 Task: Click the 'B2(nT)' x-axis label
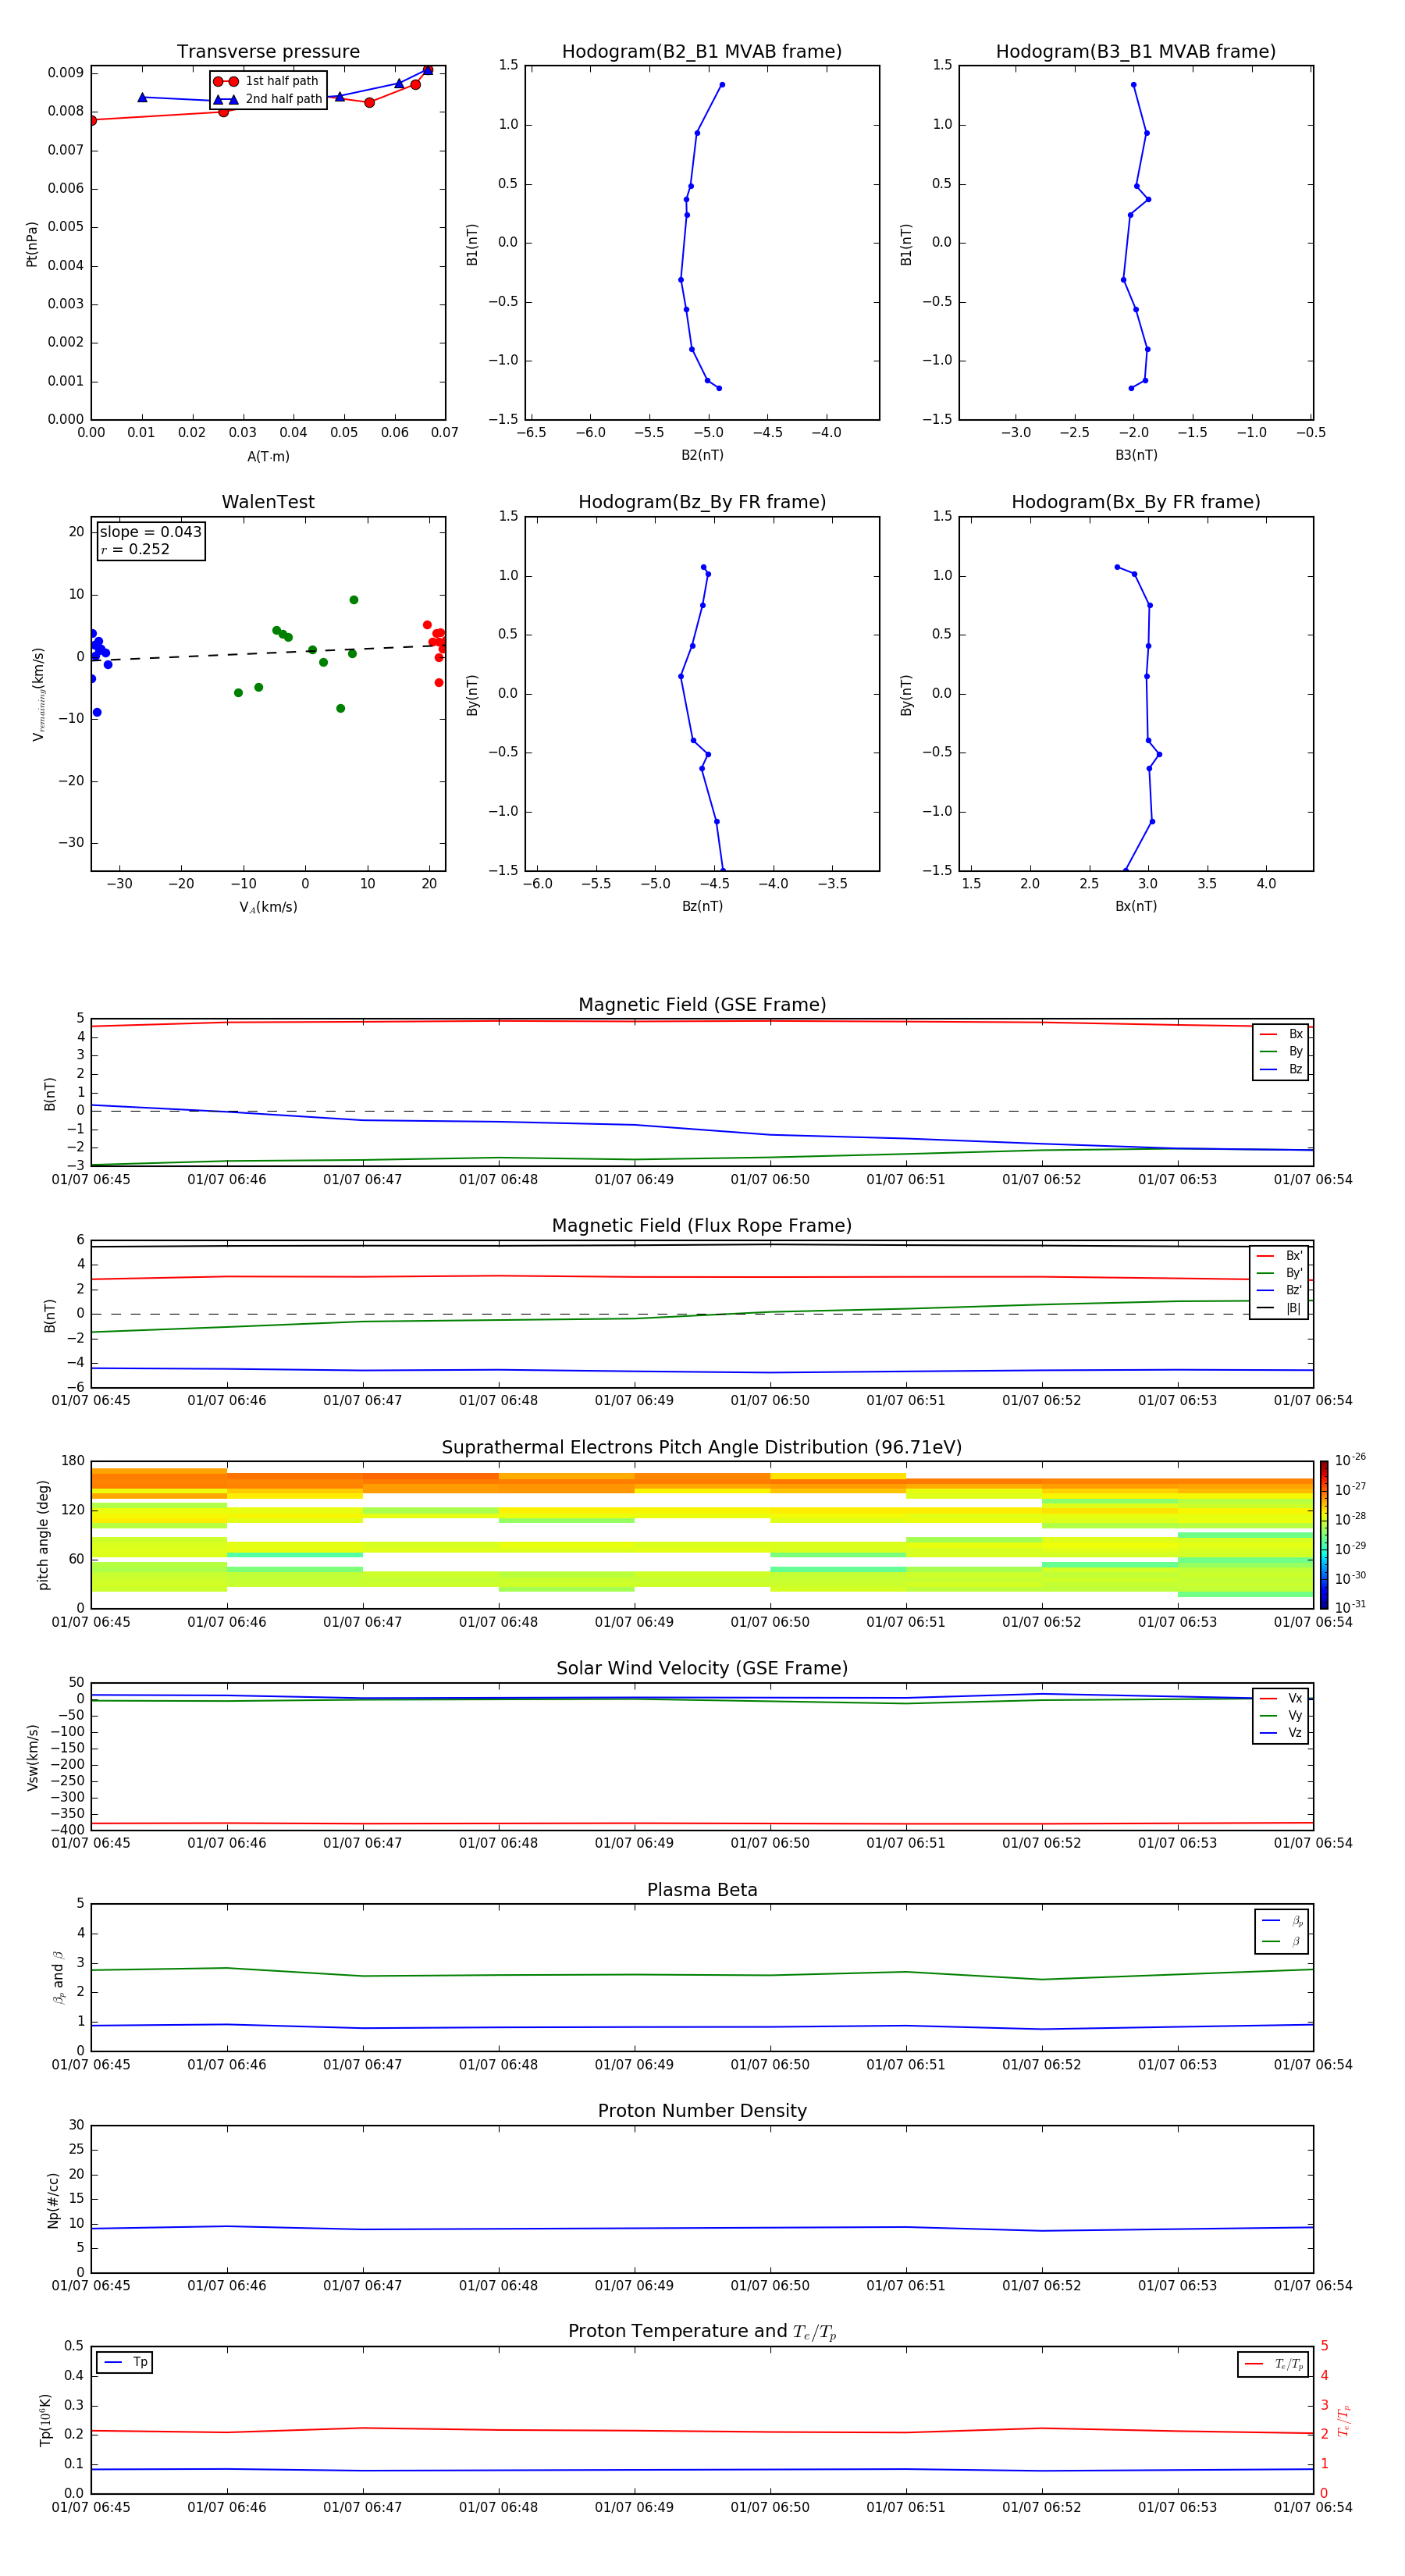702,455
